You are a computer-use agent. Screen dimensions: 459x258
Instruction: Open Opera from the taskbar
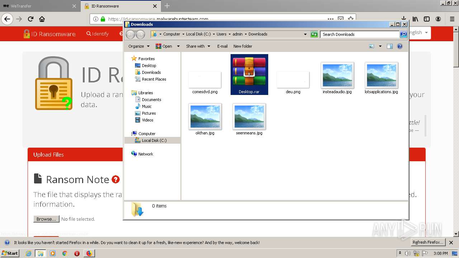(77, 253)
